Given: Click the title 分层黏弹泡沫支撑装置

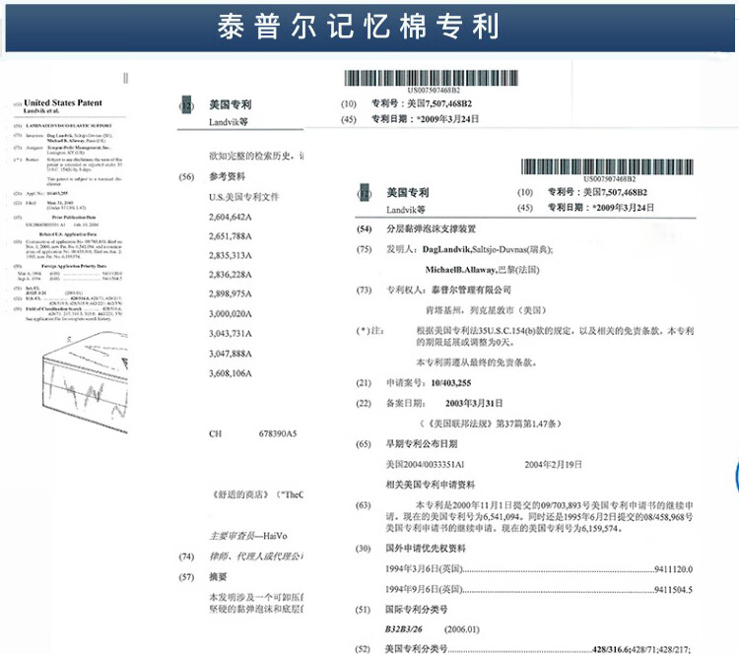Looking at the screenshot, I should (432, 229).
